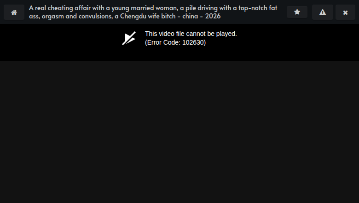This screenshot has width=359, height=203.
Task: Click the broken playback symbol beside error text
Action: tap(129, 38)
